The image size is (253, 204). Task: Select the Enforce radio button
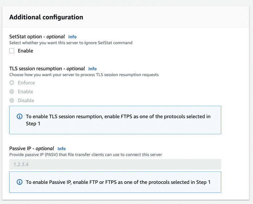point(12,83)
